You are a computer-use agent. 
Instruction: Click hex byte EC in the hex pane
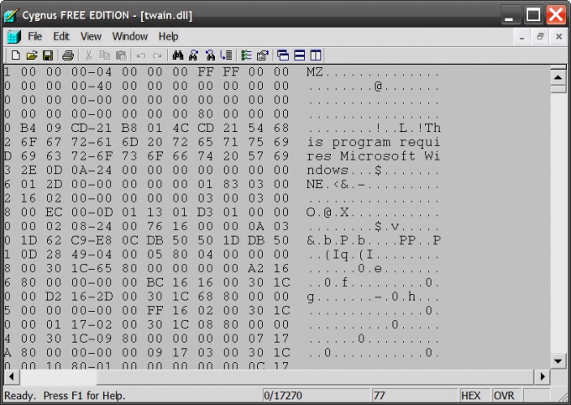pos(54,212)
